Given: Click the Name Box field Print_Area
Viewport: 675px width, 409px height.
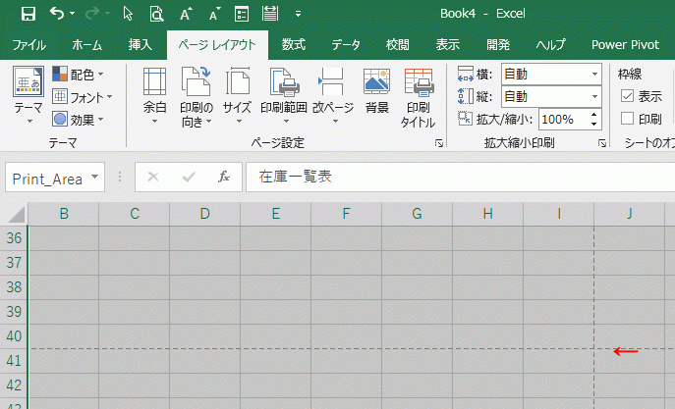Looking at the screenshot, I should point(47,178).
